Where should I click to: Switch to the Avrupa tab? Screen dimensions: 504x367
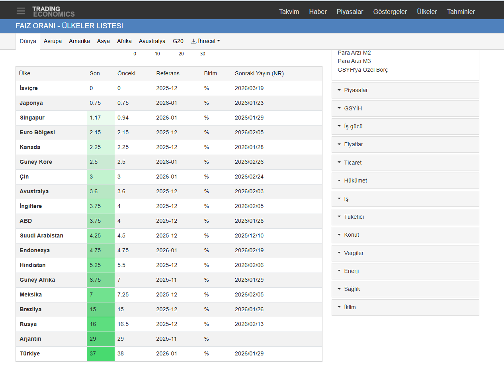[53, 41]
